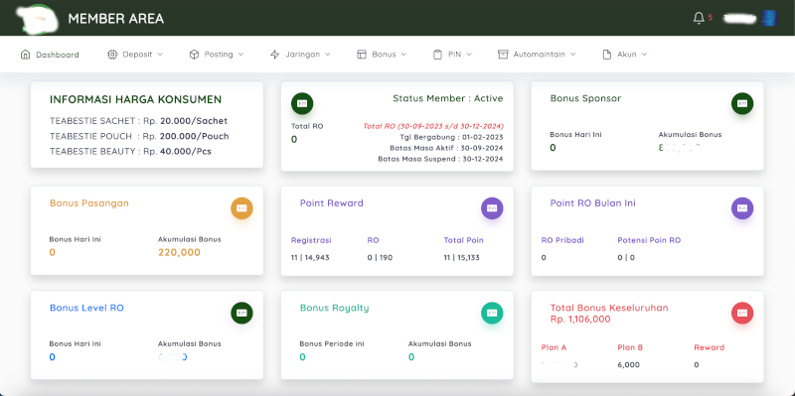Screen dimensions: 795x396
Task: Click the Bonus Level RO dark green icon
Action: coord(241,313)
